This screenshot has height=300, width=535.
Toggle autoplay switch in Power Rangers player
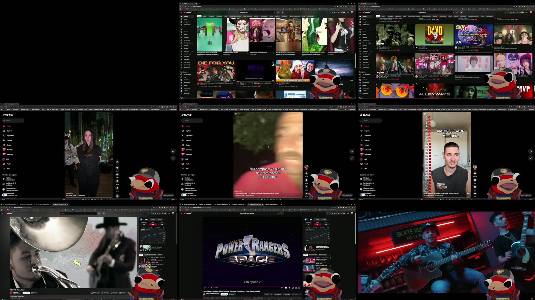[282, 288]
